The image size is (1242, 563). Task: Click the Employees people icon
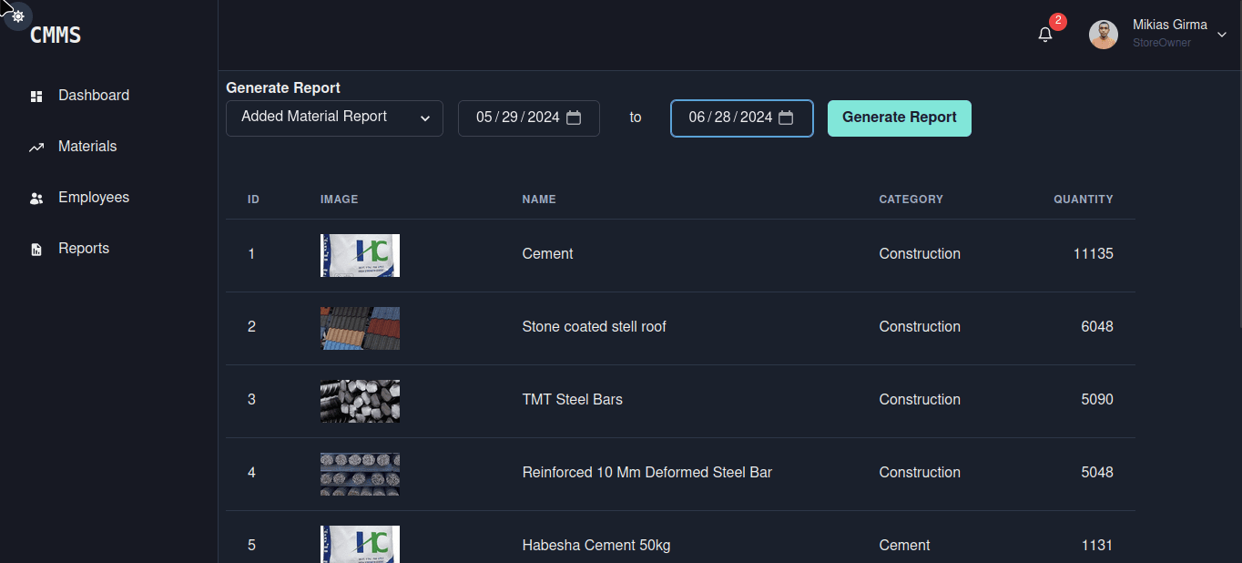36,198
